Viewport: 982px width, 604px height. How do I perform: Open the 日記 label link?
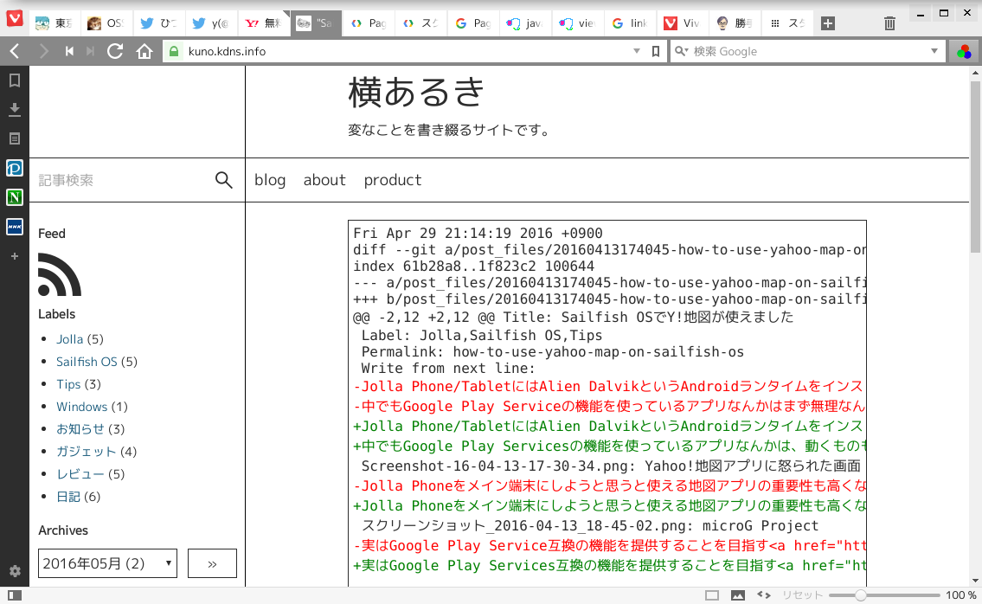coord(68,496)
